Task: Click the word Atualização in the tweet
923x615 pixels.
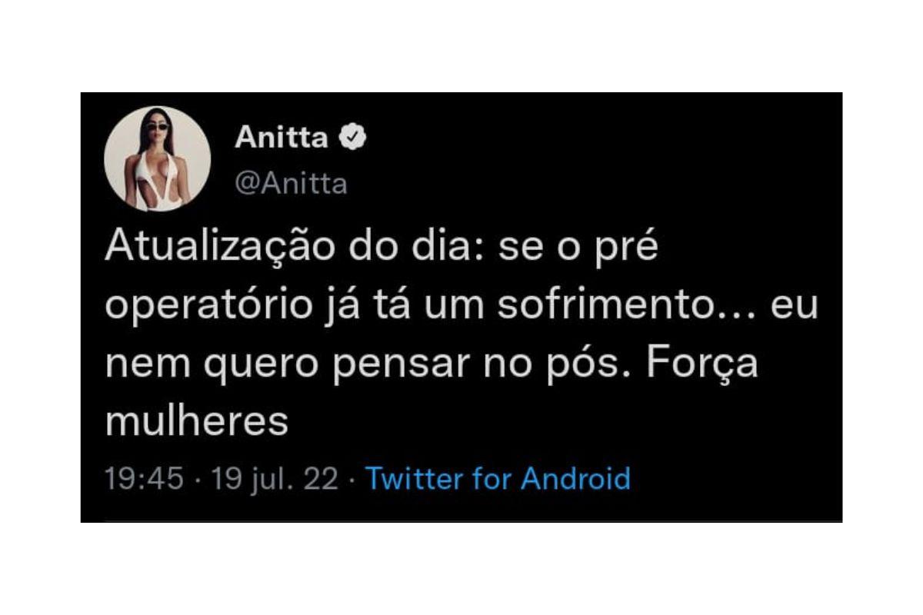Action: 211,248
